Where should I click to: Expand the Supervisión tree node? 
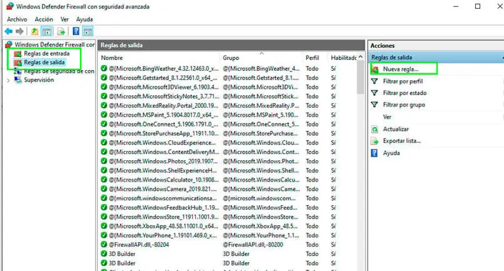point(8,80)
